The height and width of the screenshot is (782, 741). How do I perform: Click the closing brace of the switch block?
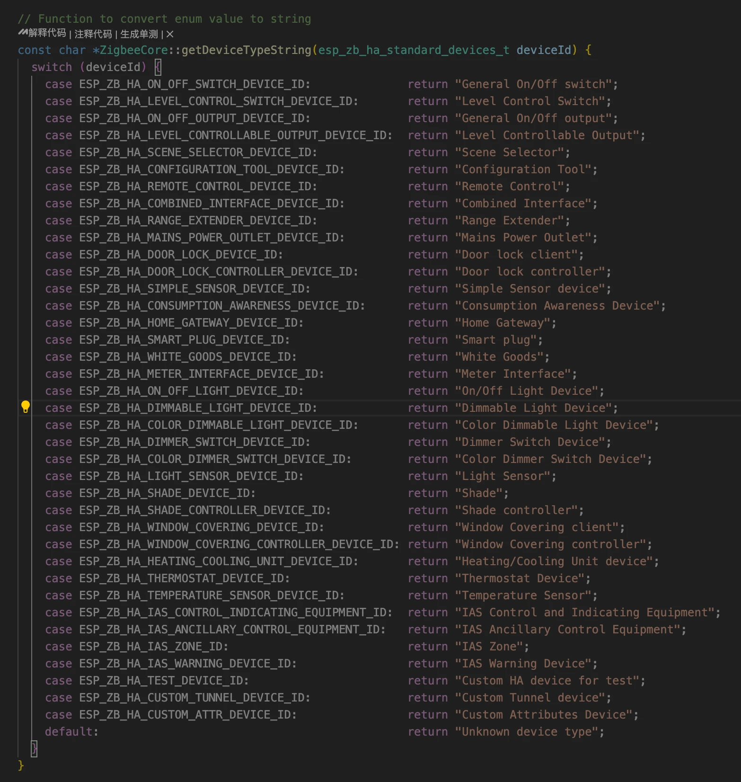(x=34, y=748)
